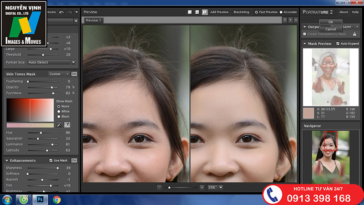Click the zoom level slider
This screenshot has width=364, height=205.
pyautogui.click(x=180, y=187)
